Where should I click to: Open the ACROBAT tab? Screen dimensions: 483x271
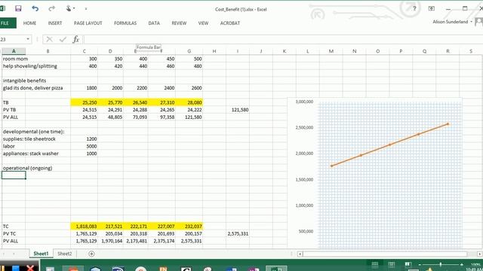coord(229,23)
